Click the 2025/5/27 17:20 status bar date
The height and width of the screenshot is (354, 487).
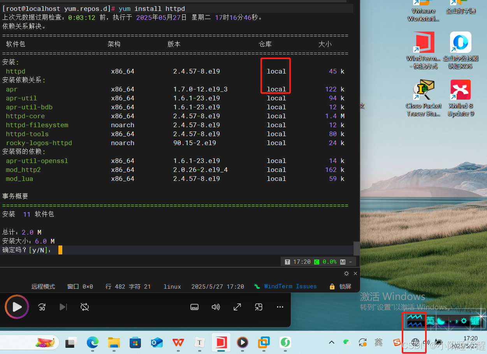click(218, 286)
